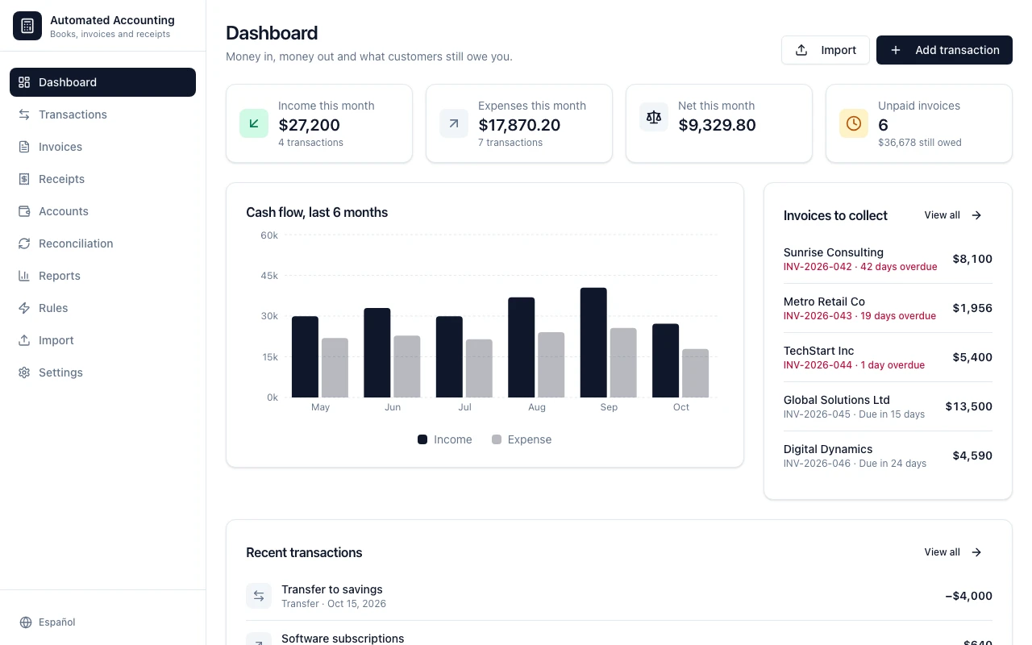The height and width of the screenshot is (645, 1032).
Task: Click the Dashboard grid icon in sidebar
Action: click(24, 82)
